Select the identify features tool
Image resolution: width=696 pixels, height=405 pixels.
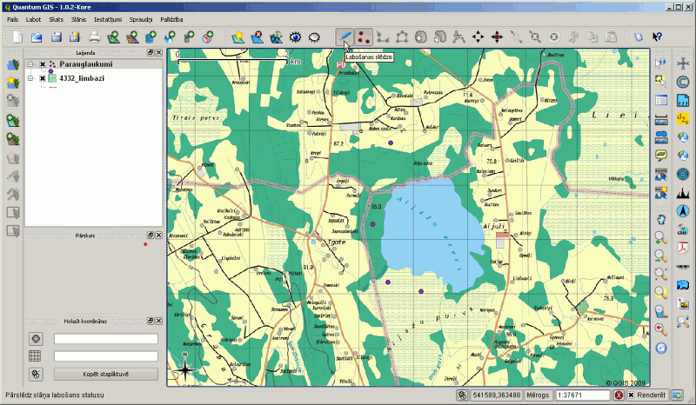tap(661, 63)
